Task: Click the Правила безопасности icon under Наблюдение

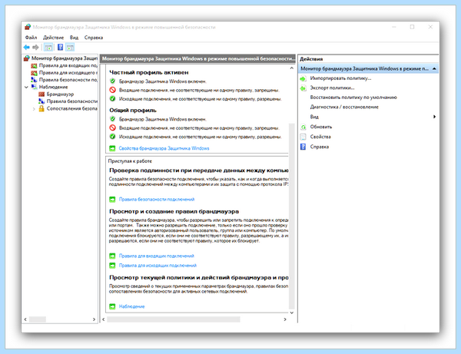Action: point(41,101)
